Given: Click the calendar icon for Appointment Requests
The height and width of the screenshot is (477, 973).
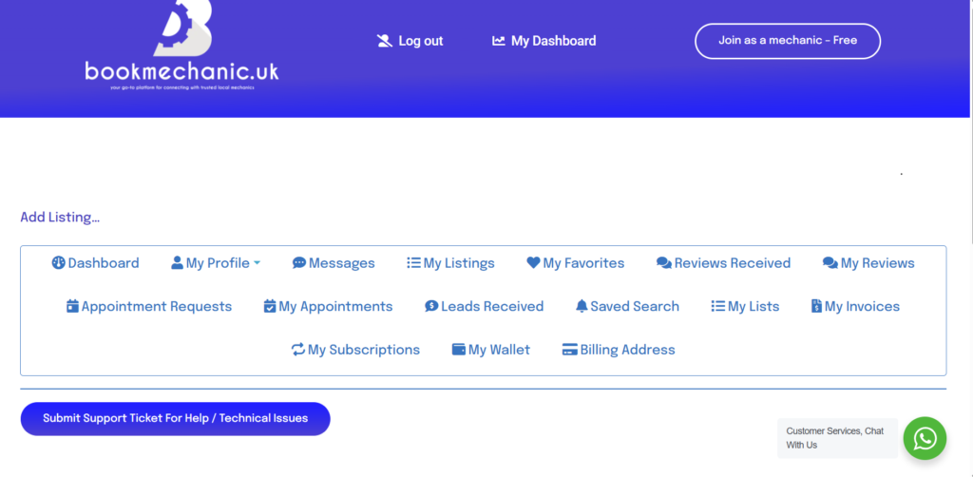Looking at the screenshot, I should pos(72,306).
